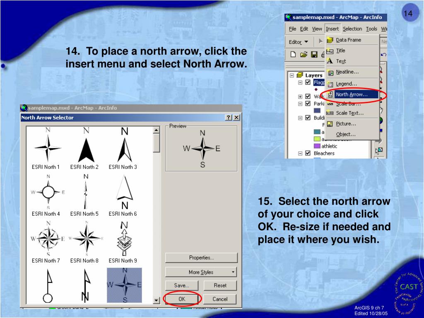Image resolution: width=424 pixels, height=318 pixels.
Task: Click the Save disk toolbar icon
Action: pos(314,55)
